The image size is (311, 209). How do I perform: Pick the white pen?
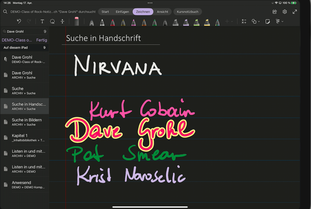[102, 23]
